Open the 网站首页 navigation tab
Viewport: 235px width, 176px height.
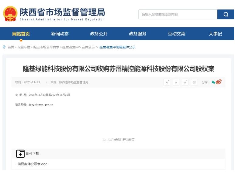(21, 34)
